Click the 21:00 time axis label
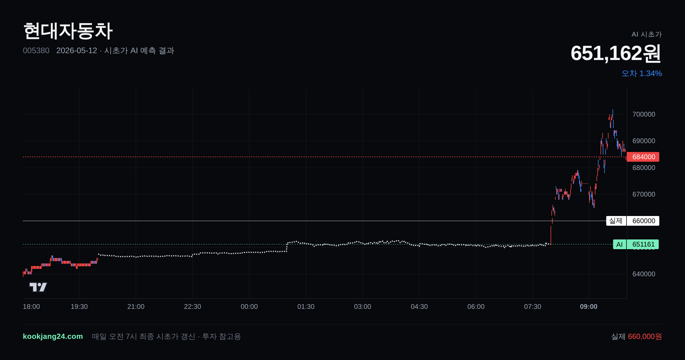This screenshot has width=685, height=360. (136, 307)
